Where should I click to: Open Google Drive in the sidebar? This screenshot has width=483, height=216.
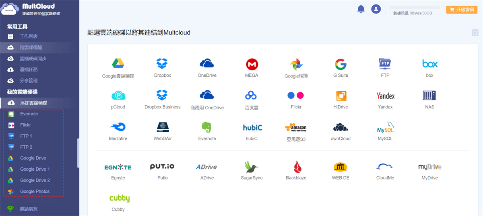(x=33, y=158)
